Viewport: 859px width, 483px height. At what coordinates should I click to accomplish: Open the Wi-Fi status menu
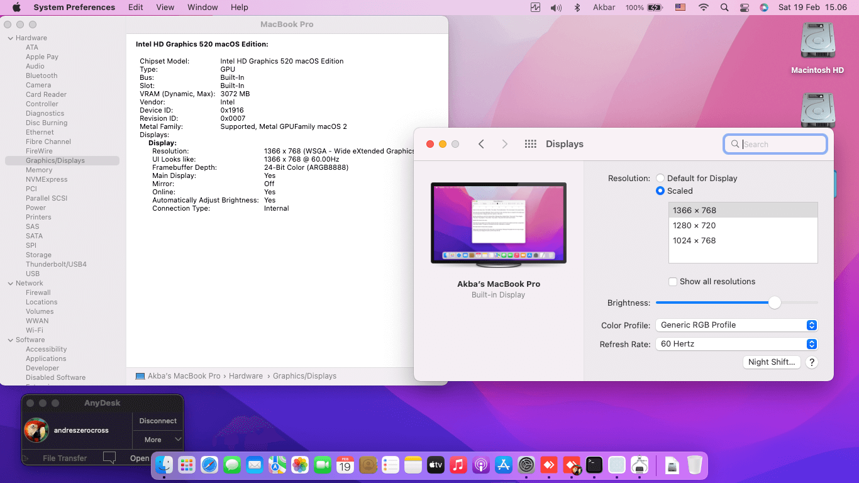tap(703, 8)
